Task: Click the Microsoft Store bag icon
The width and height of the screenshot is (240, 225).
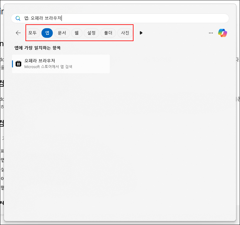Action: pyautogui.click(x=19, y=64)
